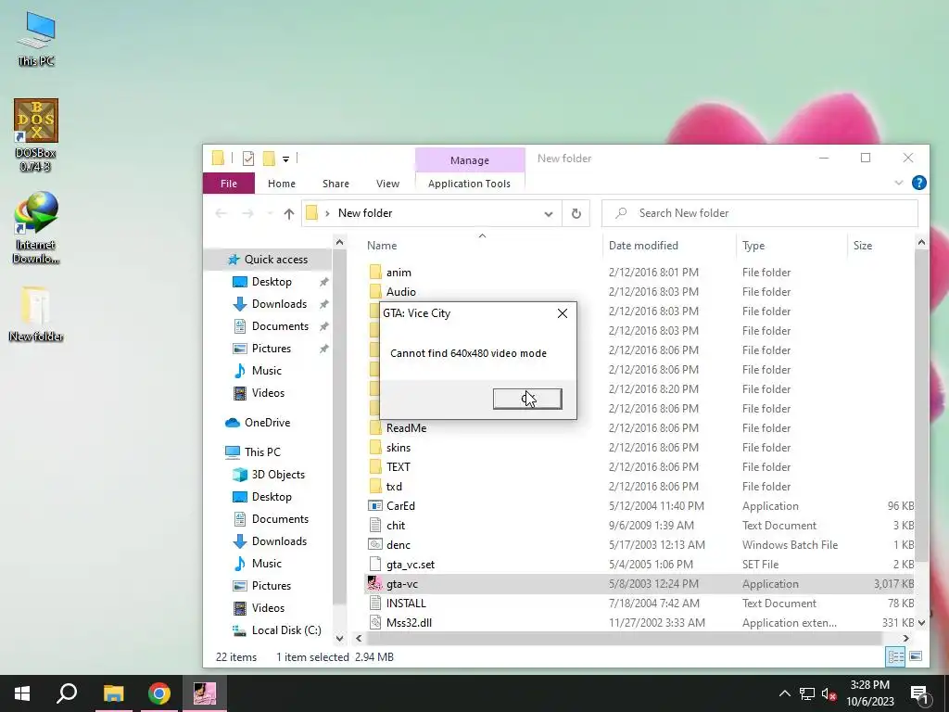Sort by Name column header
Viewport: 949px width, 712px height.
(x=382, y=246)
